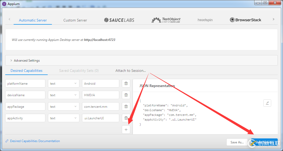Screen dimensions: 283x151
Task: Switch to Custom Server tab
Action: [75, 20]
